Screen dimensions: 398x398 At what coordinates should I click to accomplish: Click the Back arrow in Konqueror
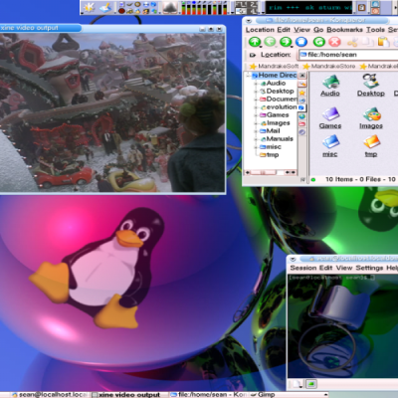click(270, 42)
